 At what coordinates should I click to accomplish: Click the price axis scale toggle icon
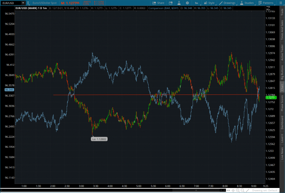(x=268, y=8)
